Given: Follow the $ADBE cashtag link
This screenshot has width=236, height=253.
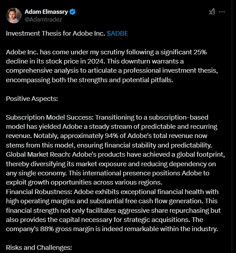Looking at the screenshot, I should pyautogui.click(x=117, y=34).
